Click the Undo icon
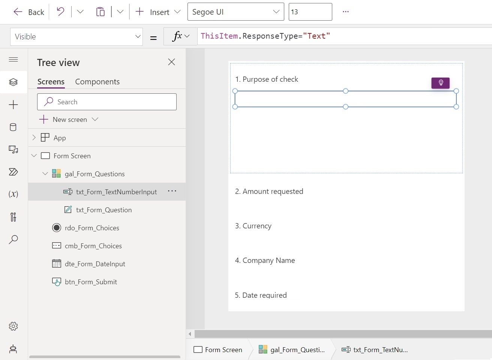Screen dimensions: 492x360 60,12
